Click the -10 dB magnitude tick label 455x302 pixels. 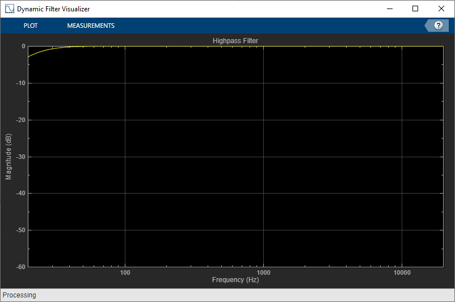pos(20,83)
